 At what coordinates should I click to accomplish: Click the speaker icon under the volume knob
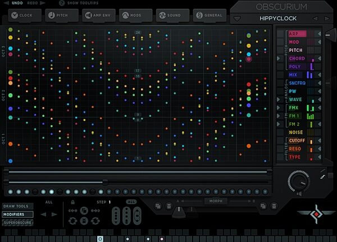pos(299,194)
